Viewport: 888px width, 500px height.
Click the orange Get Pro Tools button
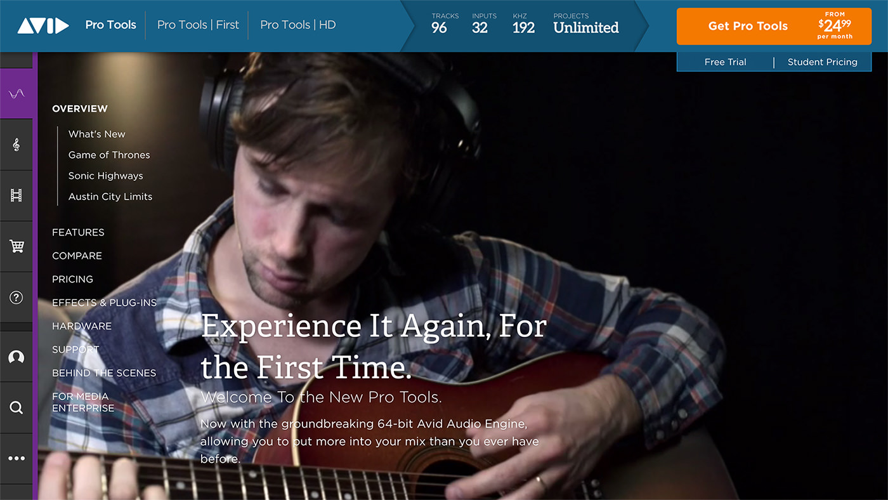(x=774, y=26)
